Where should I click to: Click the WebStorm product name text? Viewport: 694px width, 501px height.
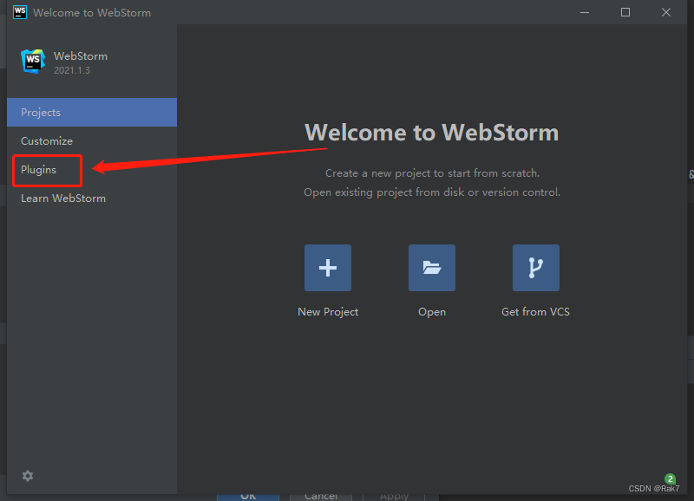coord(81,56)
